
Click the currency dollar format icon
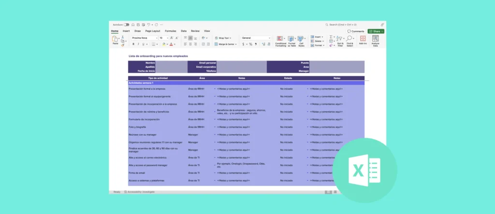[243, 44]
